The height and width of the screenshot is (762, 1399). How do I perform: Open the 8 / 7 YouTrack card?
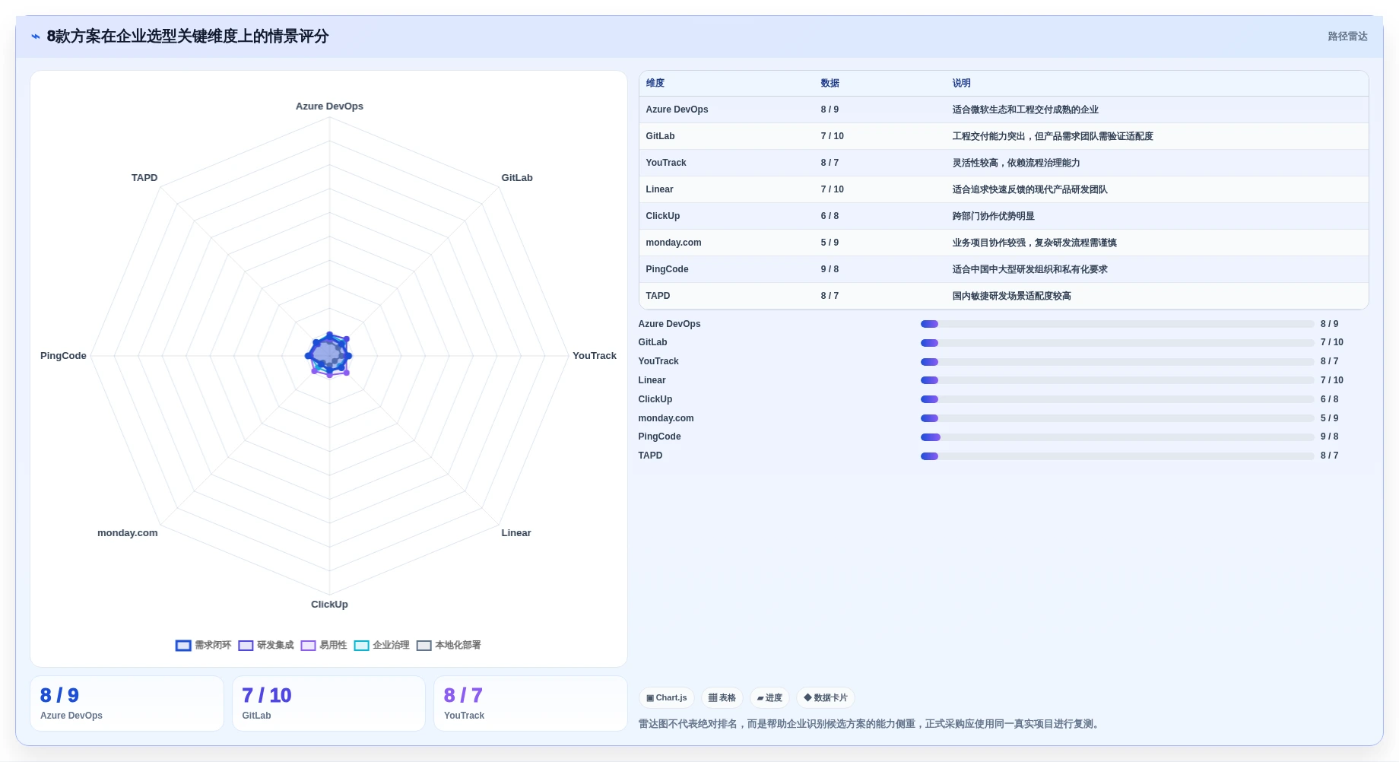pyautogui.click(x=531, y=703)
